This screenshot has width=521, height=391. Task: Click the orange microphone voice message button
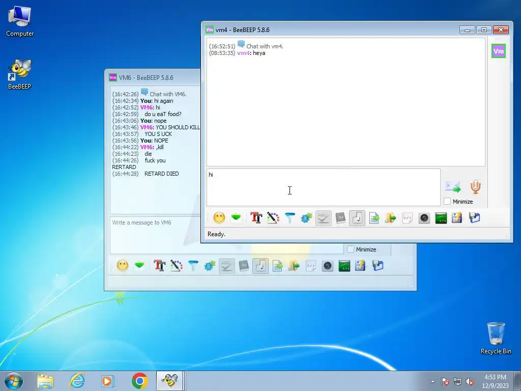pos(476,187)
